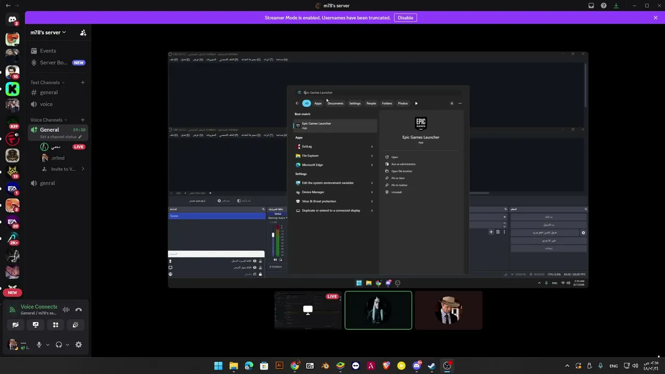Show hidden system tray icons
Image resolution: width=665 pixels, height=374 pixels.
(567, 366)
